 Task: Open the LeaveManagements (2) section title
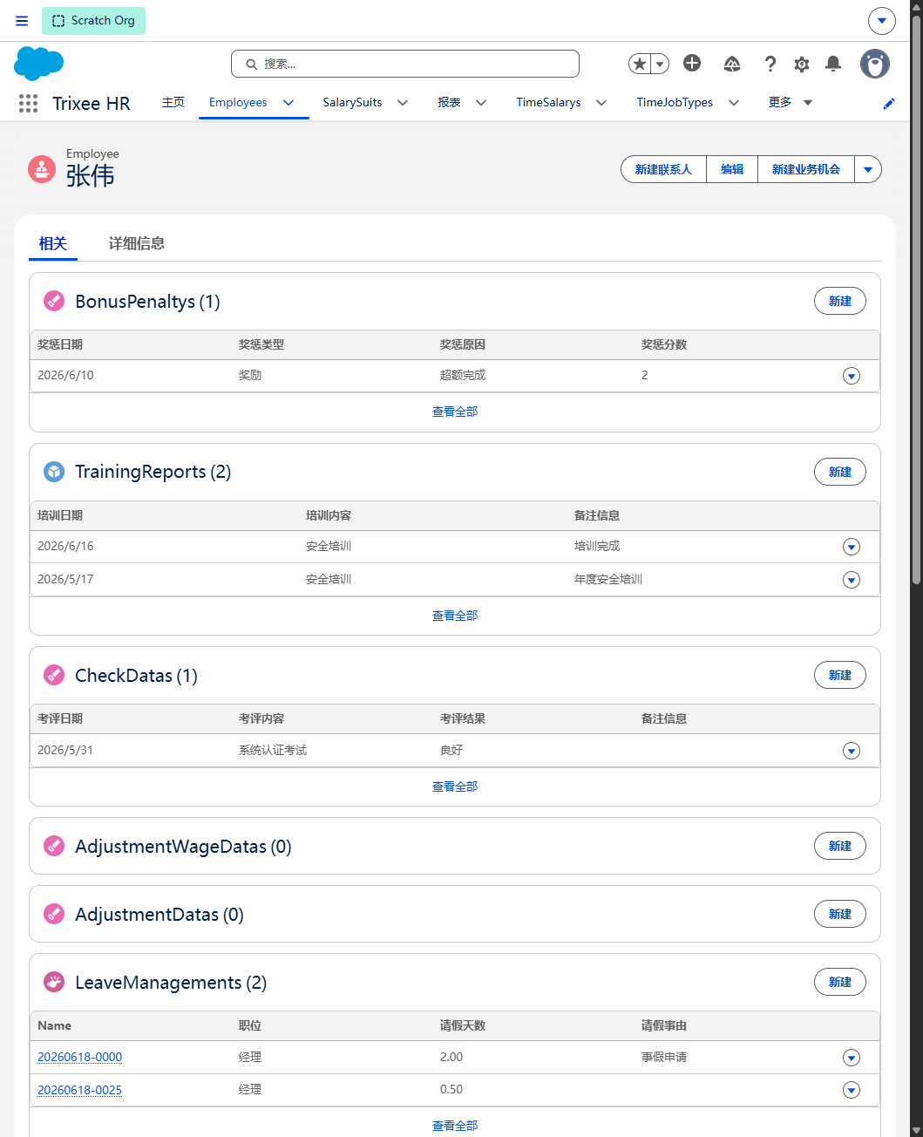[x=171, y=983]
